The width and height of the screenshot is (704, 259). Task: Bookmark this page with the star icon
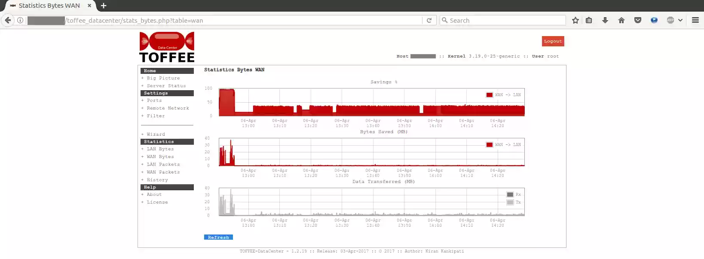coord(575,20)
